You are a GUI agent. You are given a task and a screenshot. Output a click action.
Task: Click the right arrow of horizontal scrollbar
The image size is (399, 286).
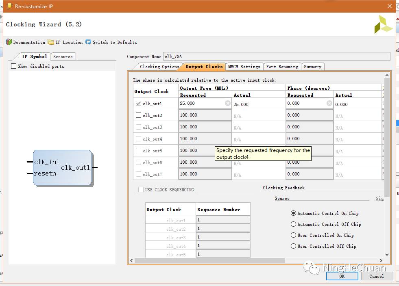(381, 260)
